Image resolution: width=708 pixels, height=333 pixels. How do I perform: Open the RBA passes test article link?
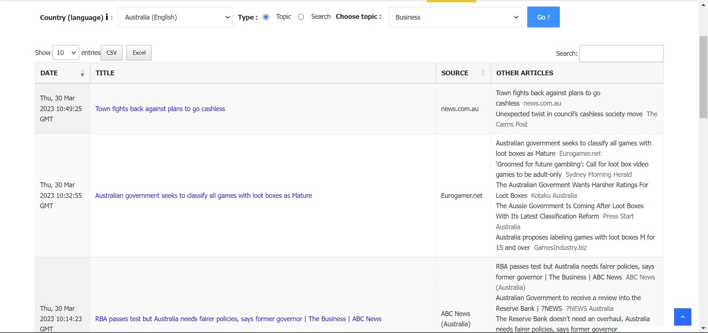pos(238,319)
